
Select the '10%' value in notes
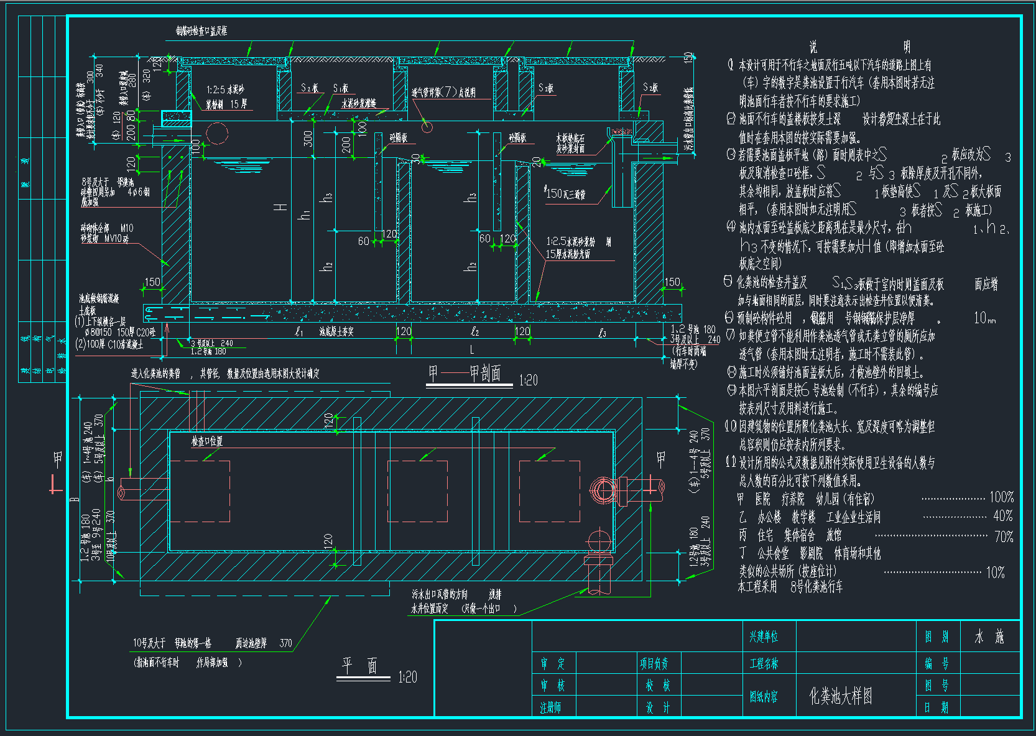[996, 573]
